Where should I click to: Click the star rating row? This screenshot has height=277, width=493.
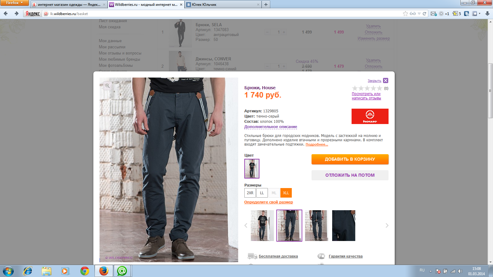(x=367, y=88)
